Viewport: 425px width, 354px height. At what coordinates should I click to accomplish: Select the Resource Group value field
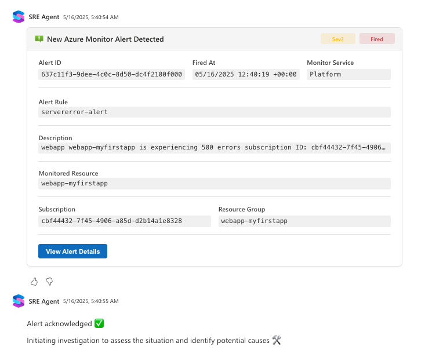304,221
